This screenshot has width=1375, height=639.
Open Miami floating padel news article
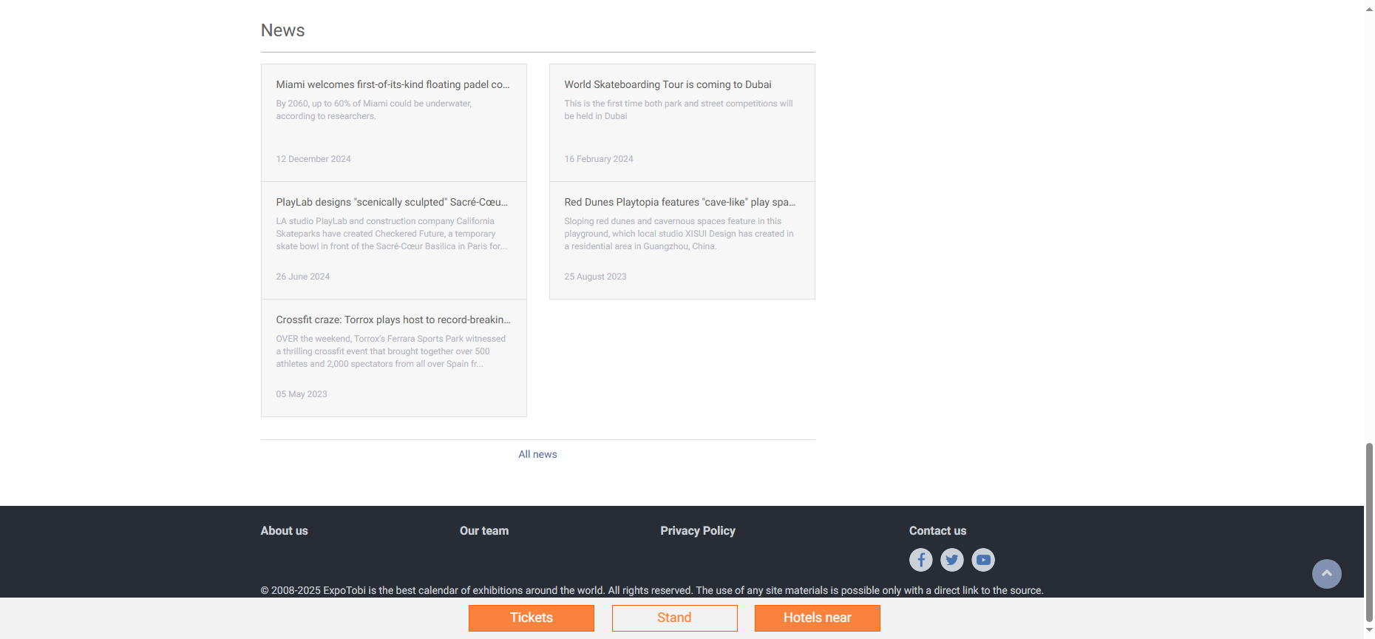[x=393, y=85]
